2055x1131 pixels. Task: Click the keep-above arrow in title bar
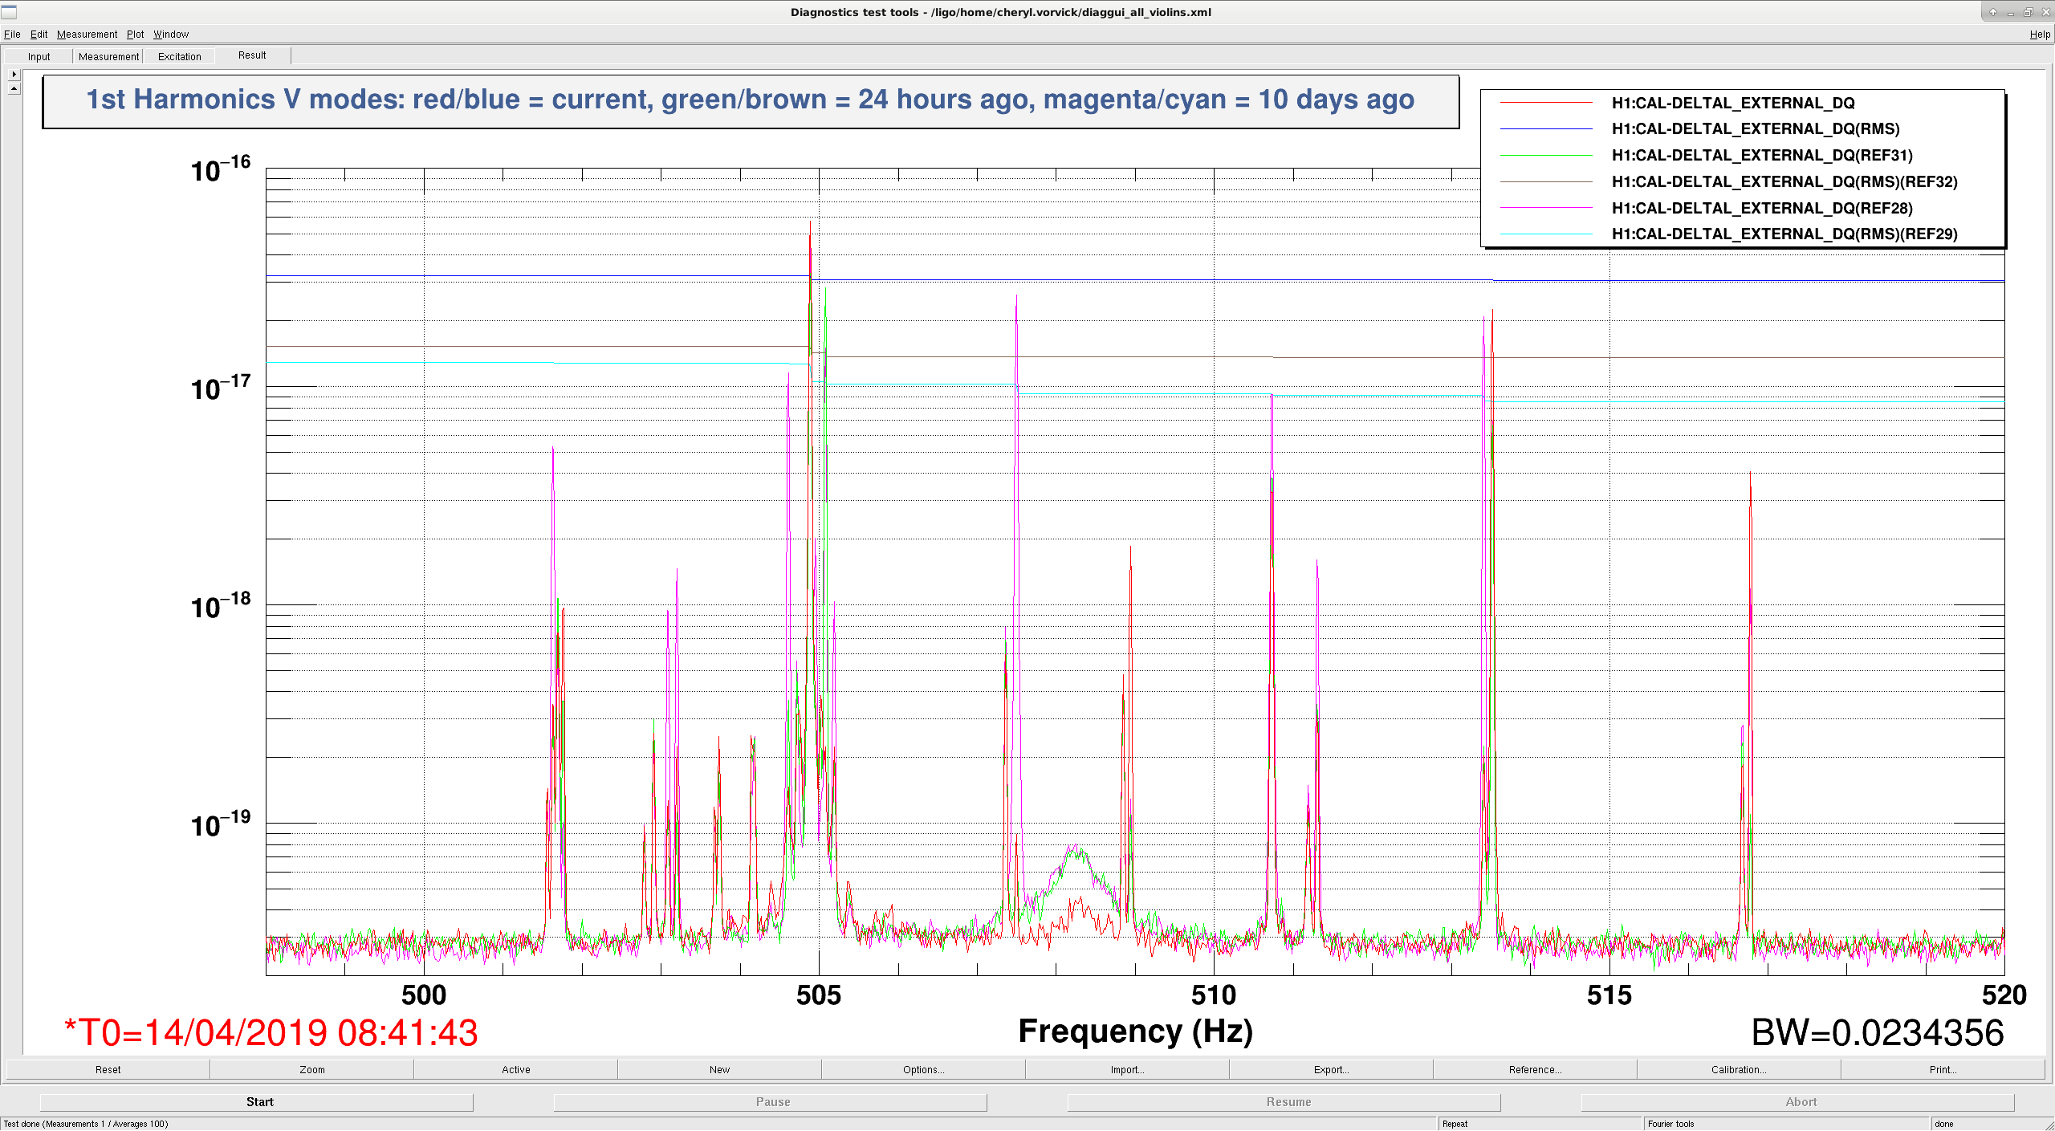pos(1992,12)
